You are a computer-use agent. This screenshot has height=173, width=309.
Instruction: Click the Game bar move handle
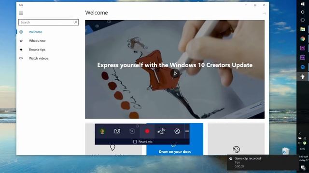pos(187,131)
